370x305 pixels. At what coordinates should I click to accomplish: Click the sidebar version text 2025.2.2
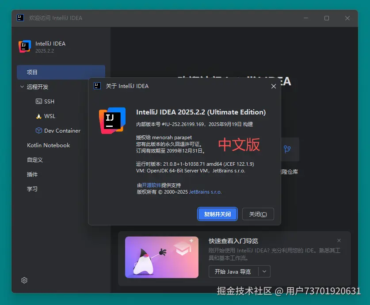45,51
